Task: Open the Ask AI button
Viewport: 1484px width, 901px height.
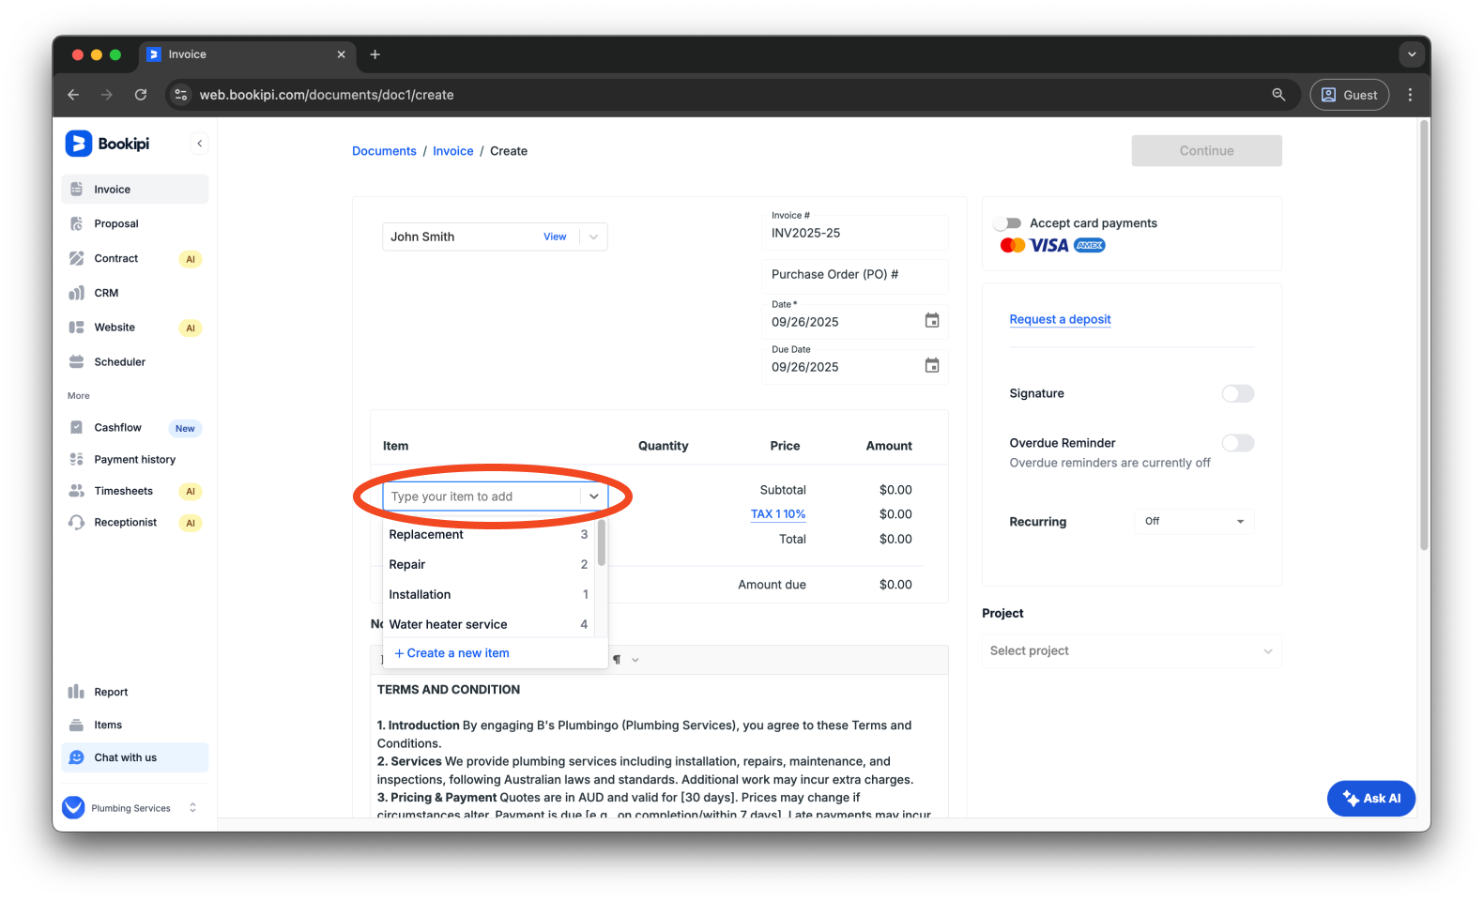Action: (x=1370, y=799)
